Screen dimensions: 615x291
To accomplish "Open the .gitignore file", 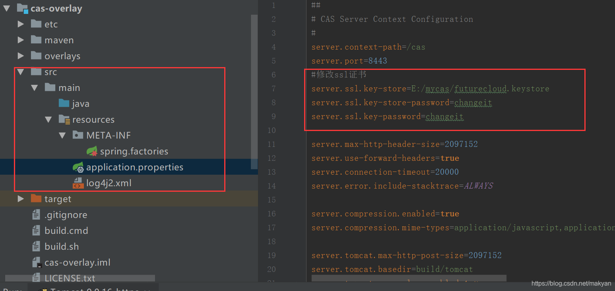I will 66,215.
